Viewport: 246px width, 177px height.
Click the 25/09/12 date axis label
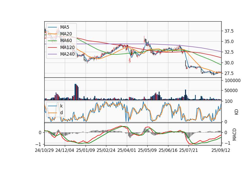click(221, 150)
